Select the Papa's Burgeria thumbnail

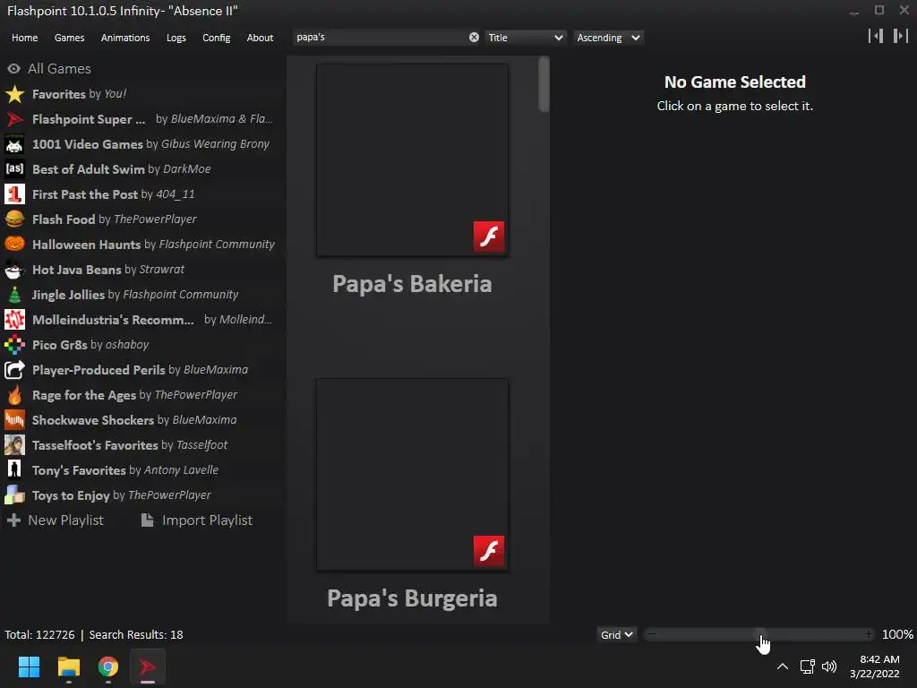[x=412, y=475]
